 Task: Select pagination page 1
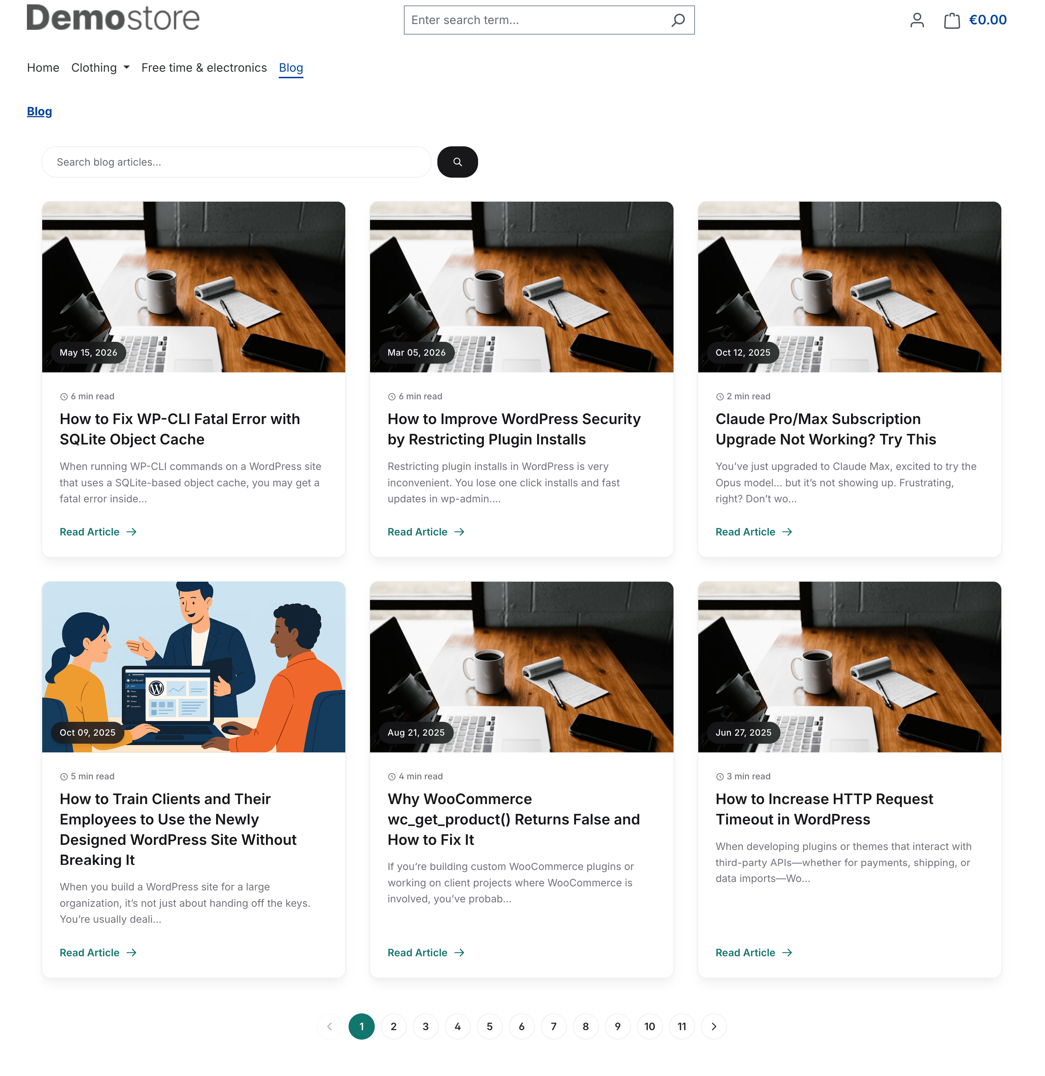pyautogui.click(x=362, y=1026)
